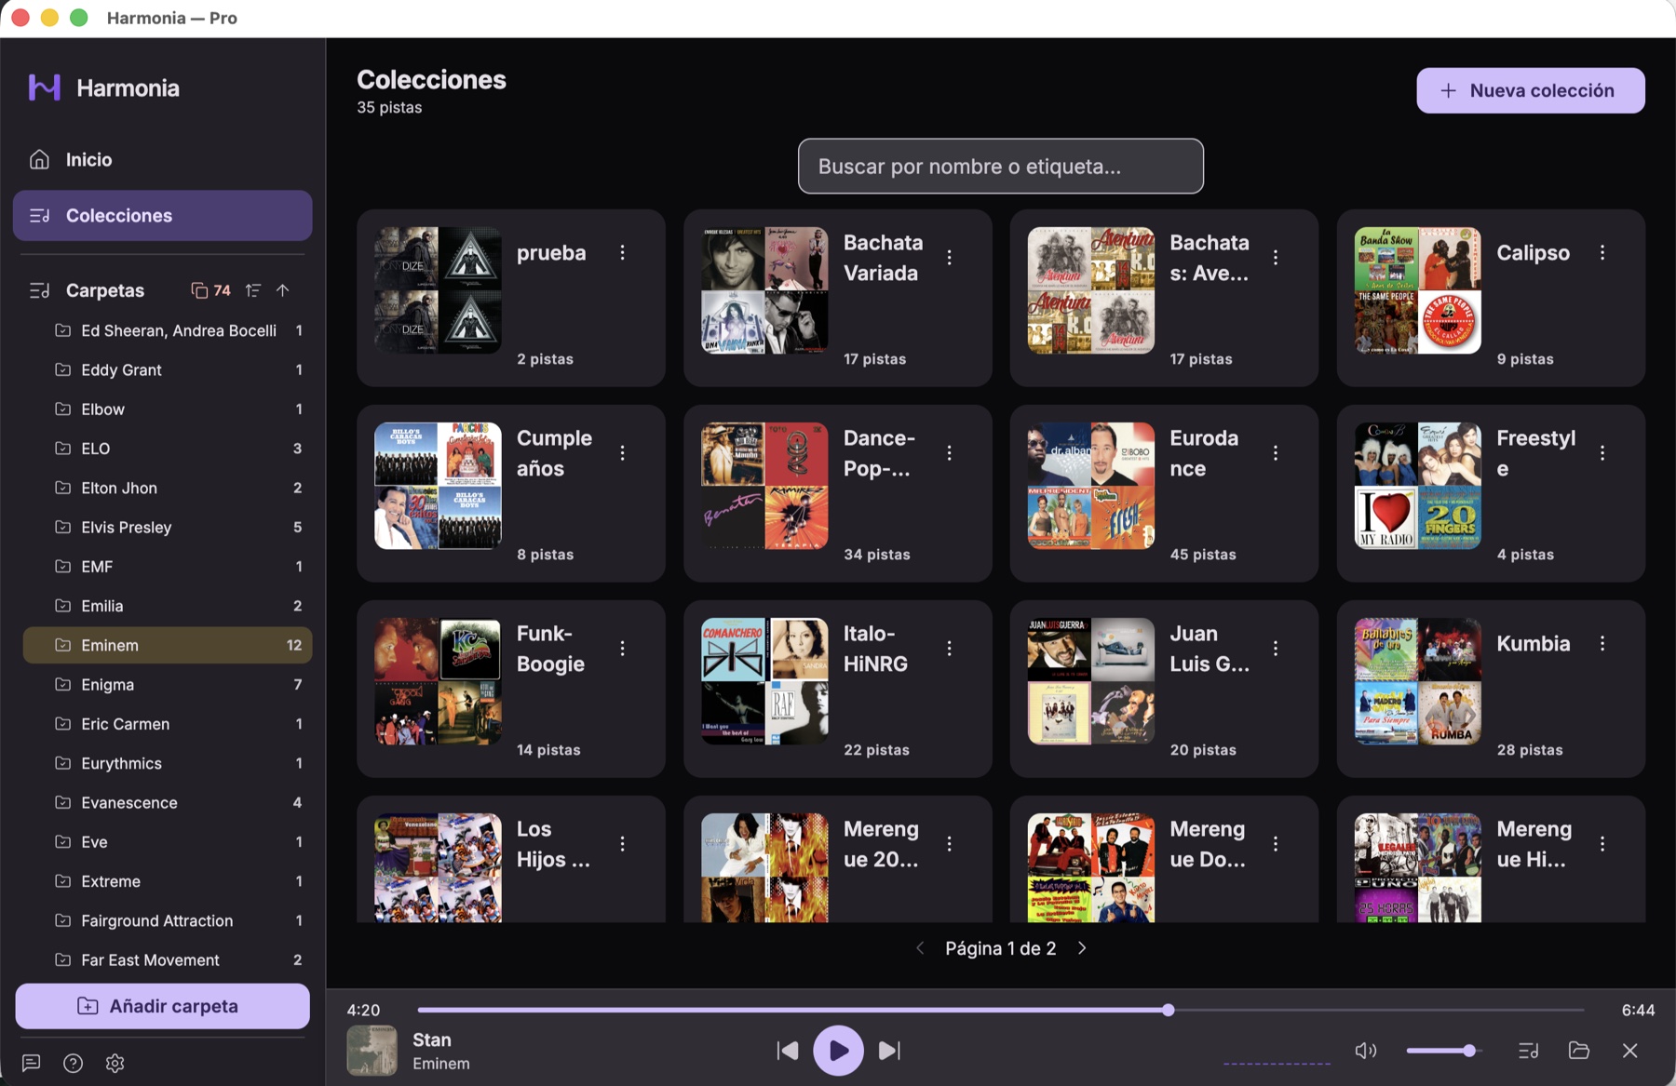Open the Bachatas: Ave... options menu
The height and width of the screenshot is (1086, 1676).
pos(1276,257)
